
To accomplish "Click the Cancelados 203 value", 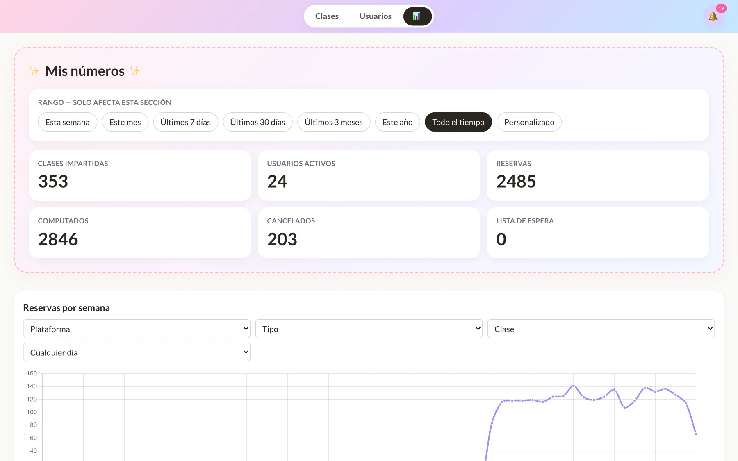I will click(282, 239).
